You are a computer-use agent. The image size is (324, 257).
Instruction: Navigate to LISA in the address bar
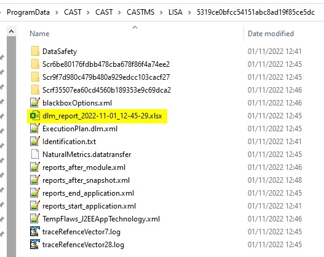pos(175,12)
